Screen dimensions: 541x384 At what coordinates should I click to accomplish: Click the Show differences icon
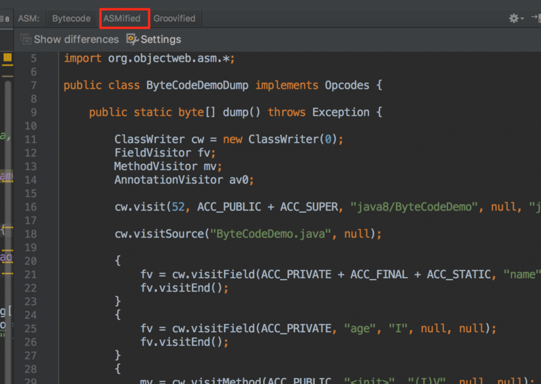tap(25, 39)
